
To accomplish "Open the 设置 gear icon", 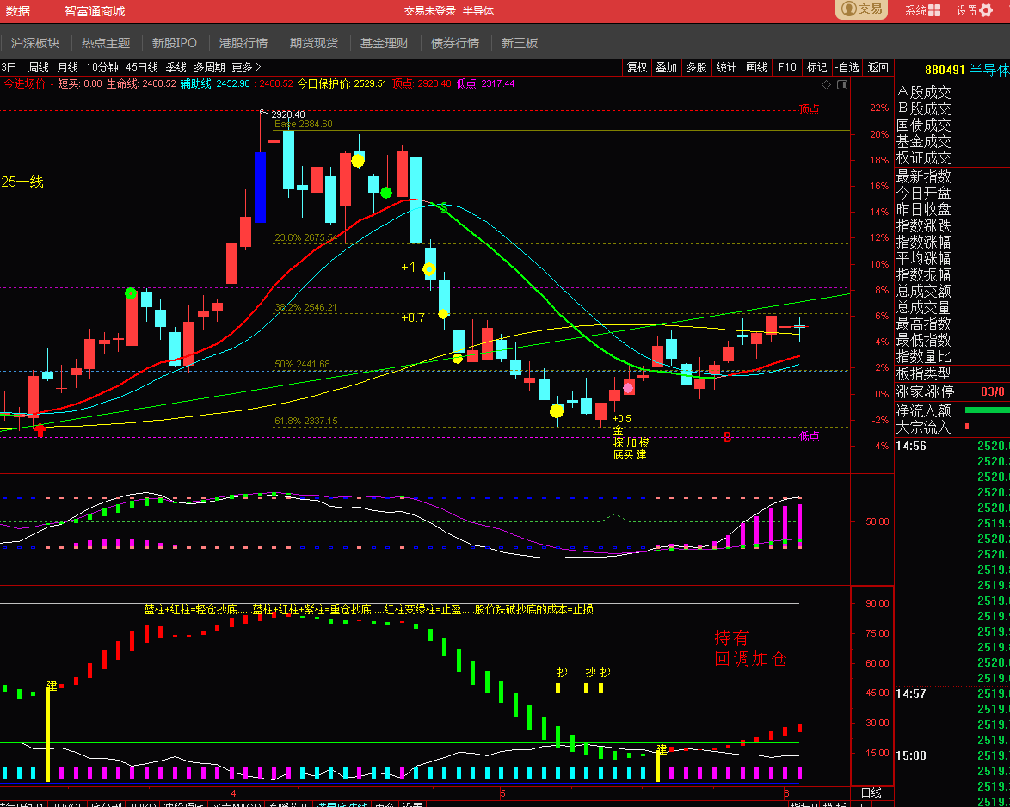I will 986,10.
